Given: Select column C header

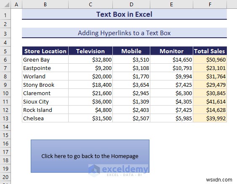Looking at the screenshot, I should click(x=91, y=4).
